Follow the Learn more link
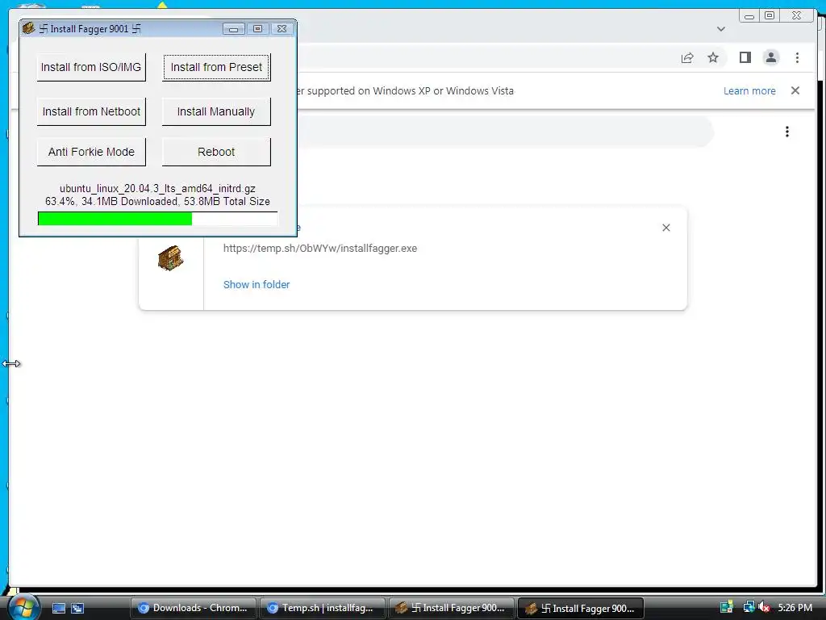This screenshot has height=620, width=826. (x=749, y=90)
